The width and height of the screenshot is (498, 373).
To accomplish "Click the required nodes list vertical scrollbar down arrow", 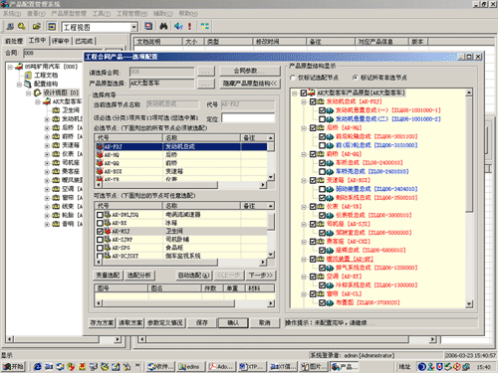I will pyautogui.click(x=271, y=177).
